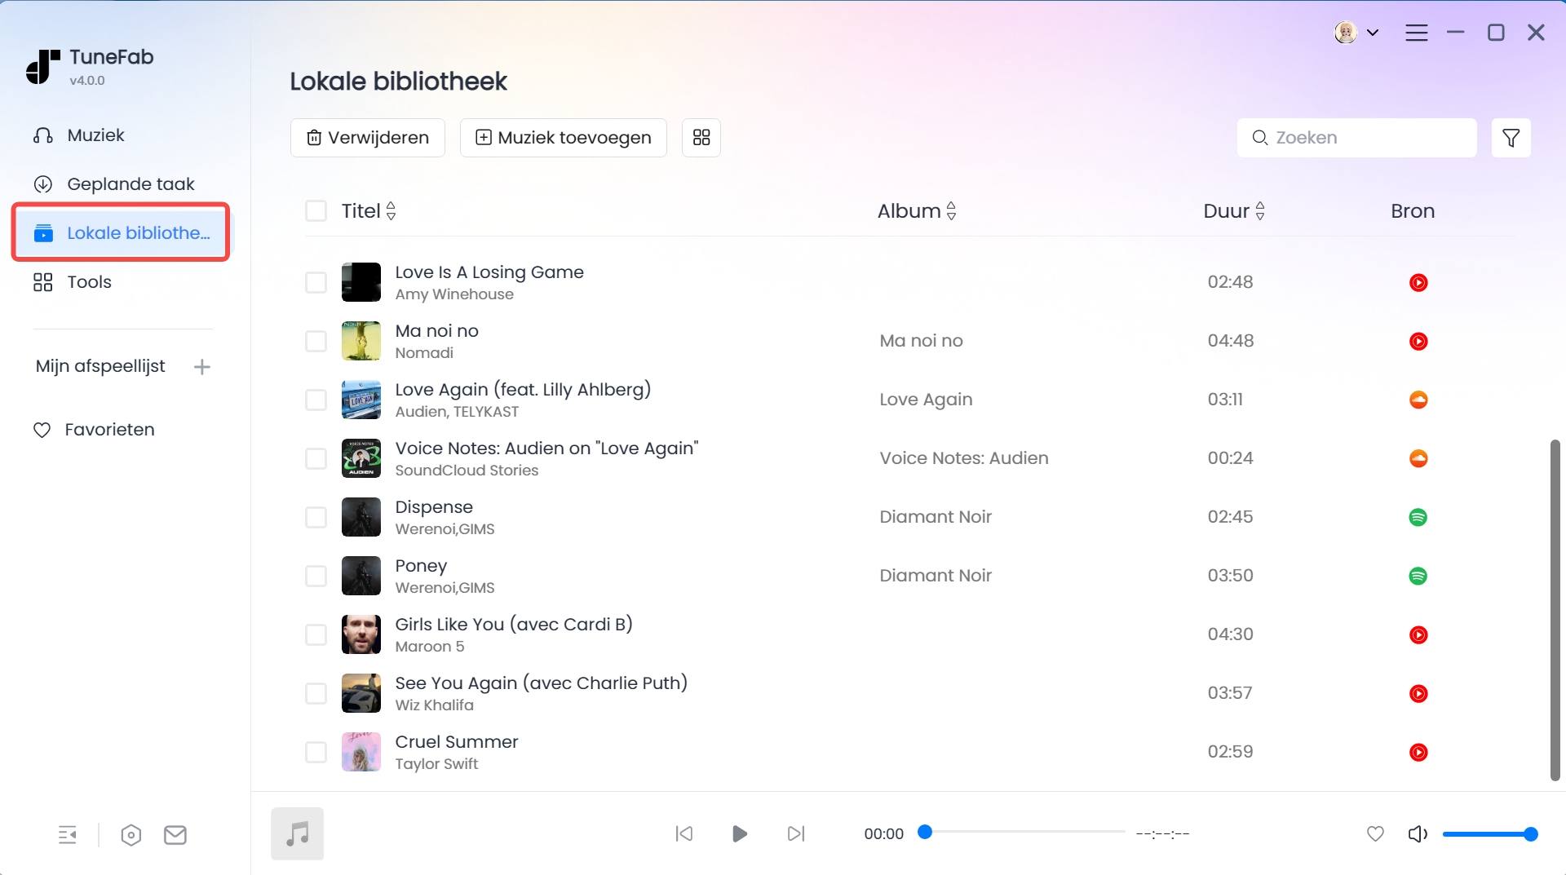1566x875 pixels.
Task: Mute audio with the speaker icon
Action: click(1418, 833)
